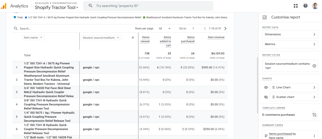This screenshot has height=139, width=322.
Task: Open the Google apps grid
Action: [296, 6]
